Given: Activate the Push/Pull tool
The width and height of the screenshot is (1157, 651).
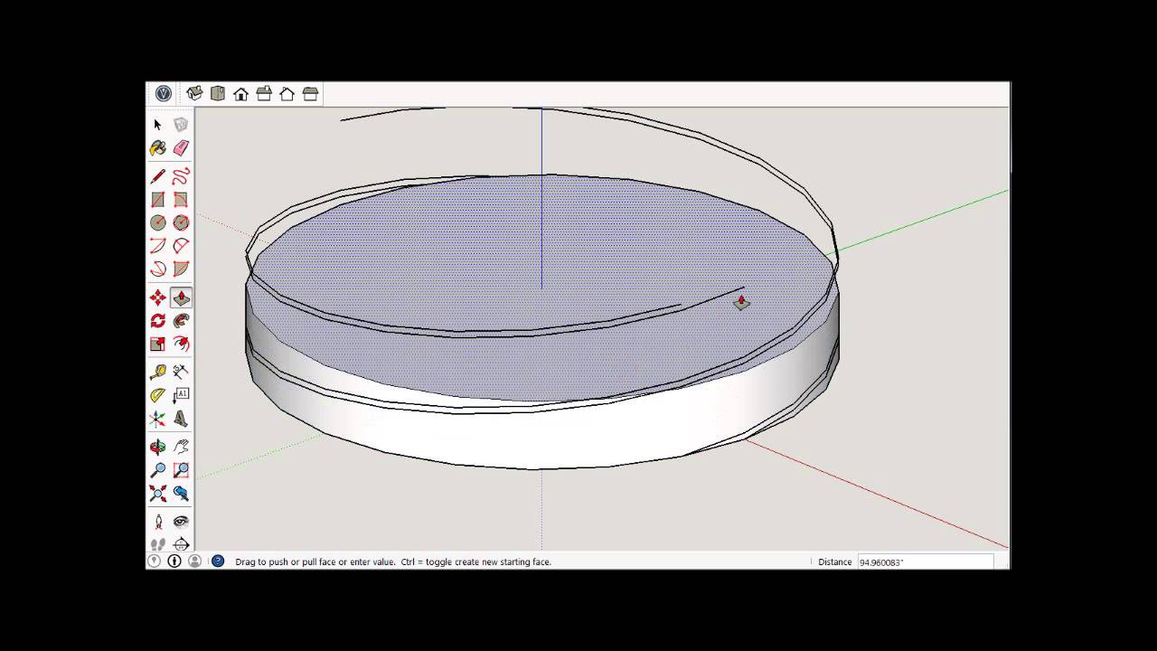Looking at the screenshot, I should (x=181, y=297).
